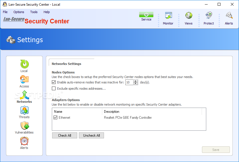Click the Uncheck All button
239x162 pixels.
click(91, 136)
